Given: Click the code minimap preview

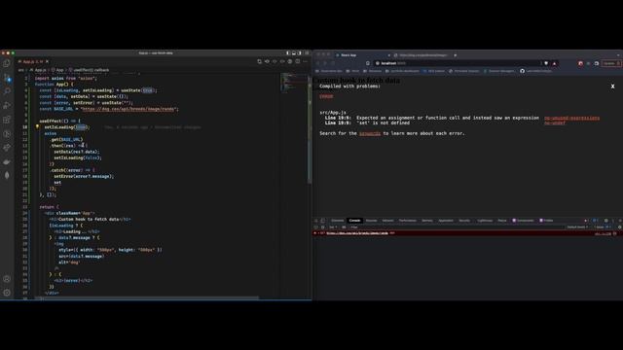Looking at the screenshot, I should click(x=292, y=83).
